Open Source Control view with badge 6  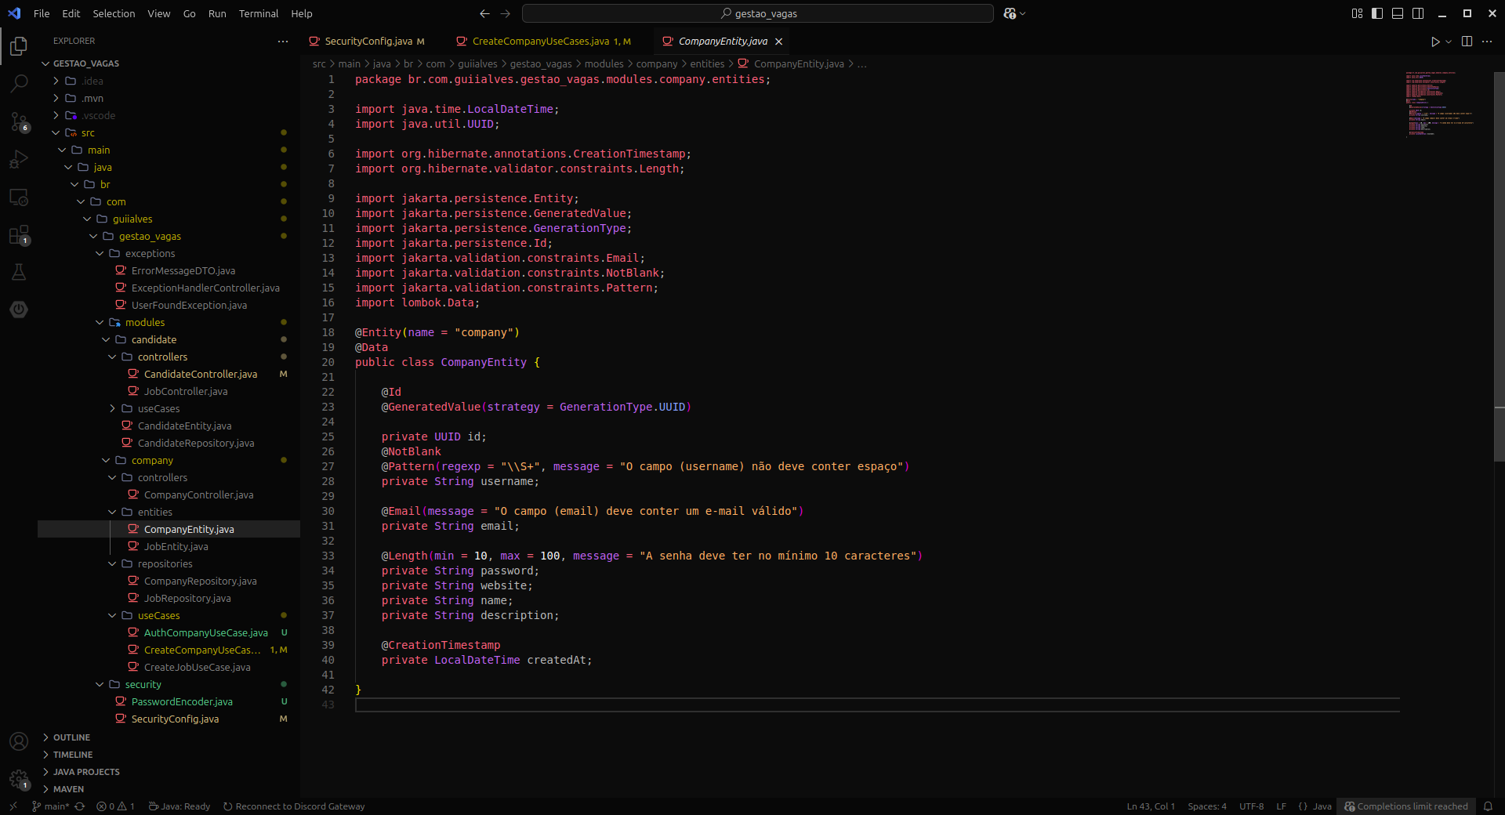(19, 121)
